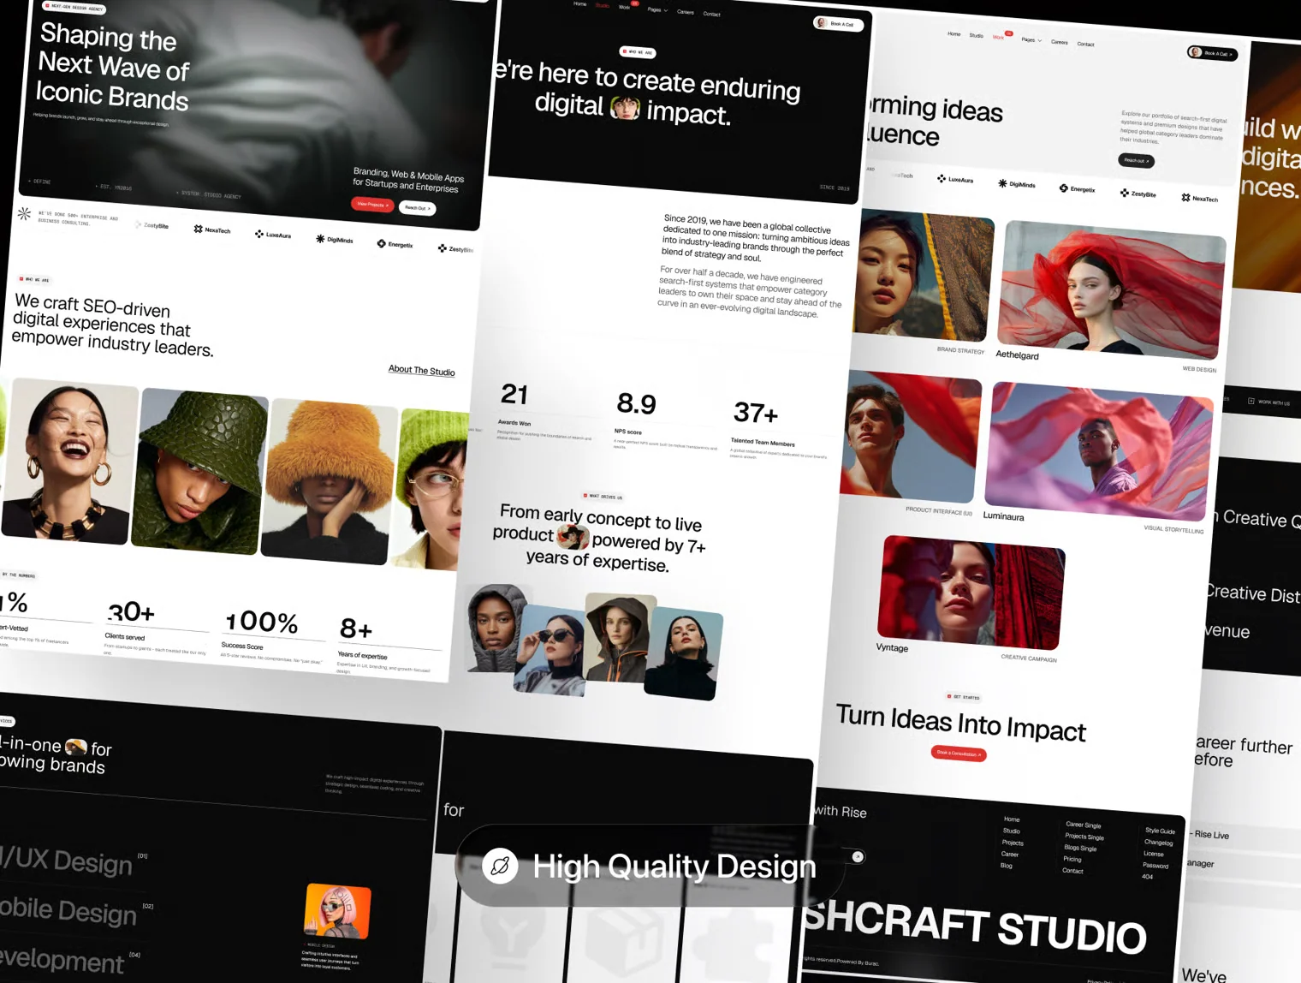Click the dark Reach out button on the portfolio page
The height and width of the screenshot is (983, 1301).
[1136, 160]
